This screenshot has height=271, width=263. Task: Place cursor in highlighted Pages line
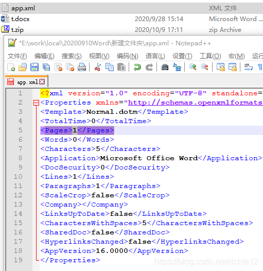[77, 130]
